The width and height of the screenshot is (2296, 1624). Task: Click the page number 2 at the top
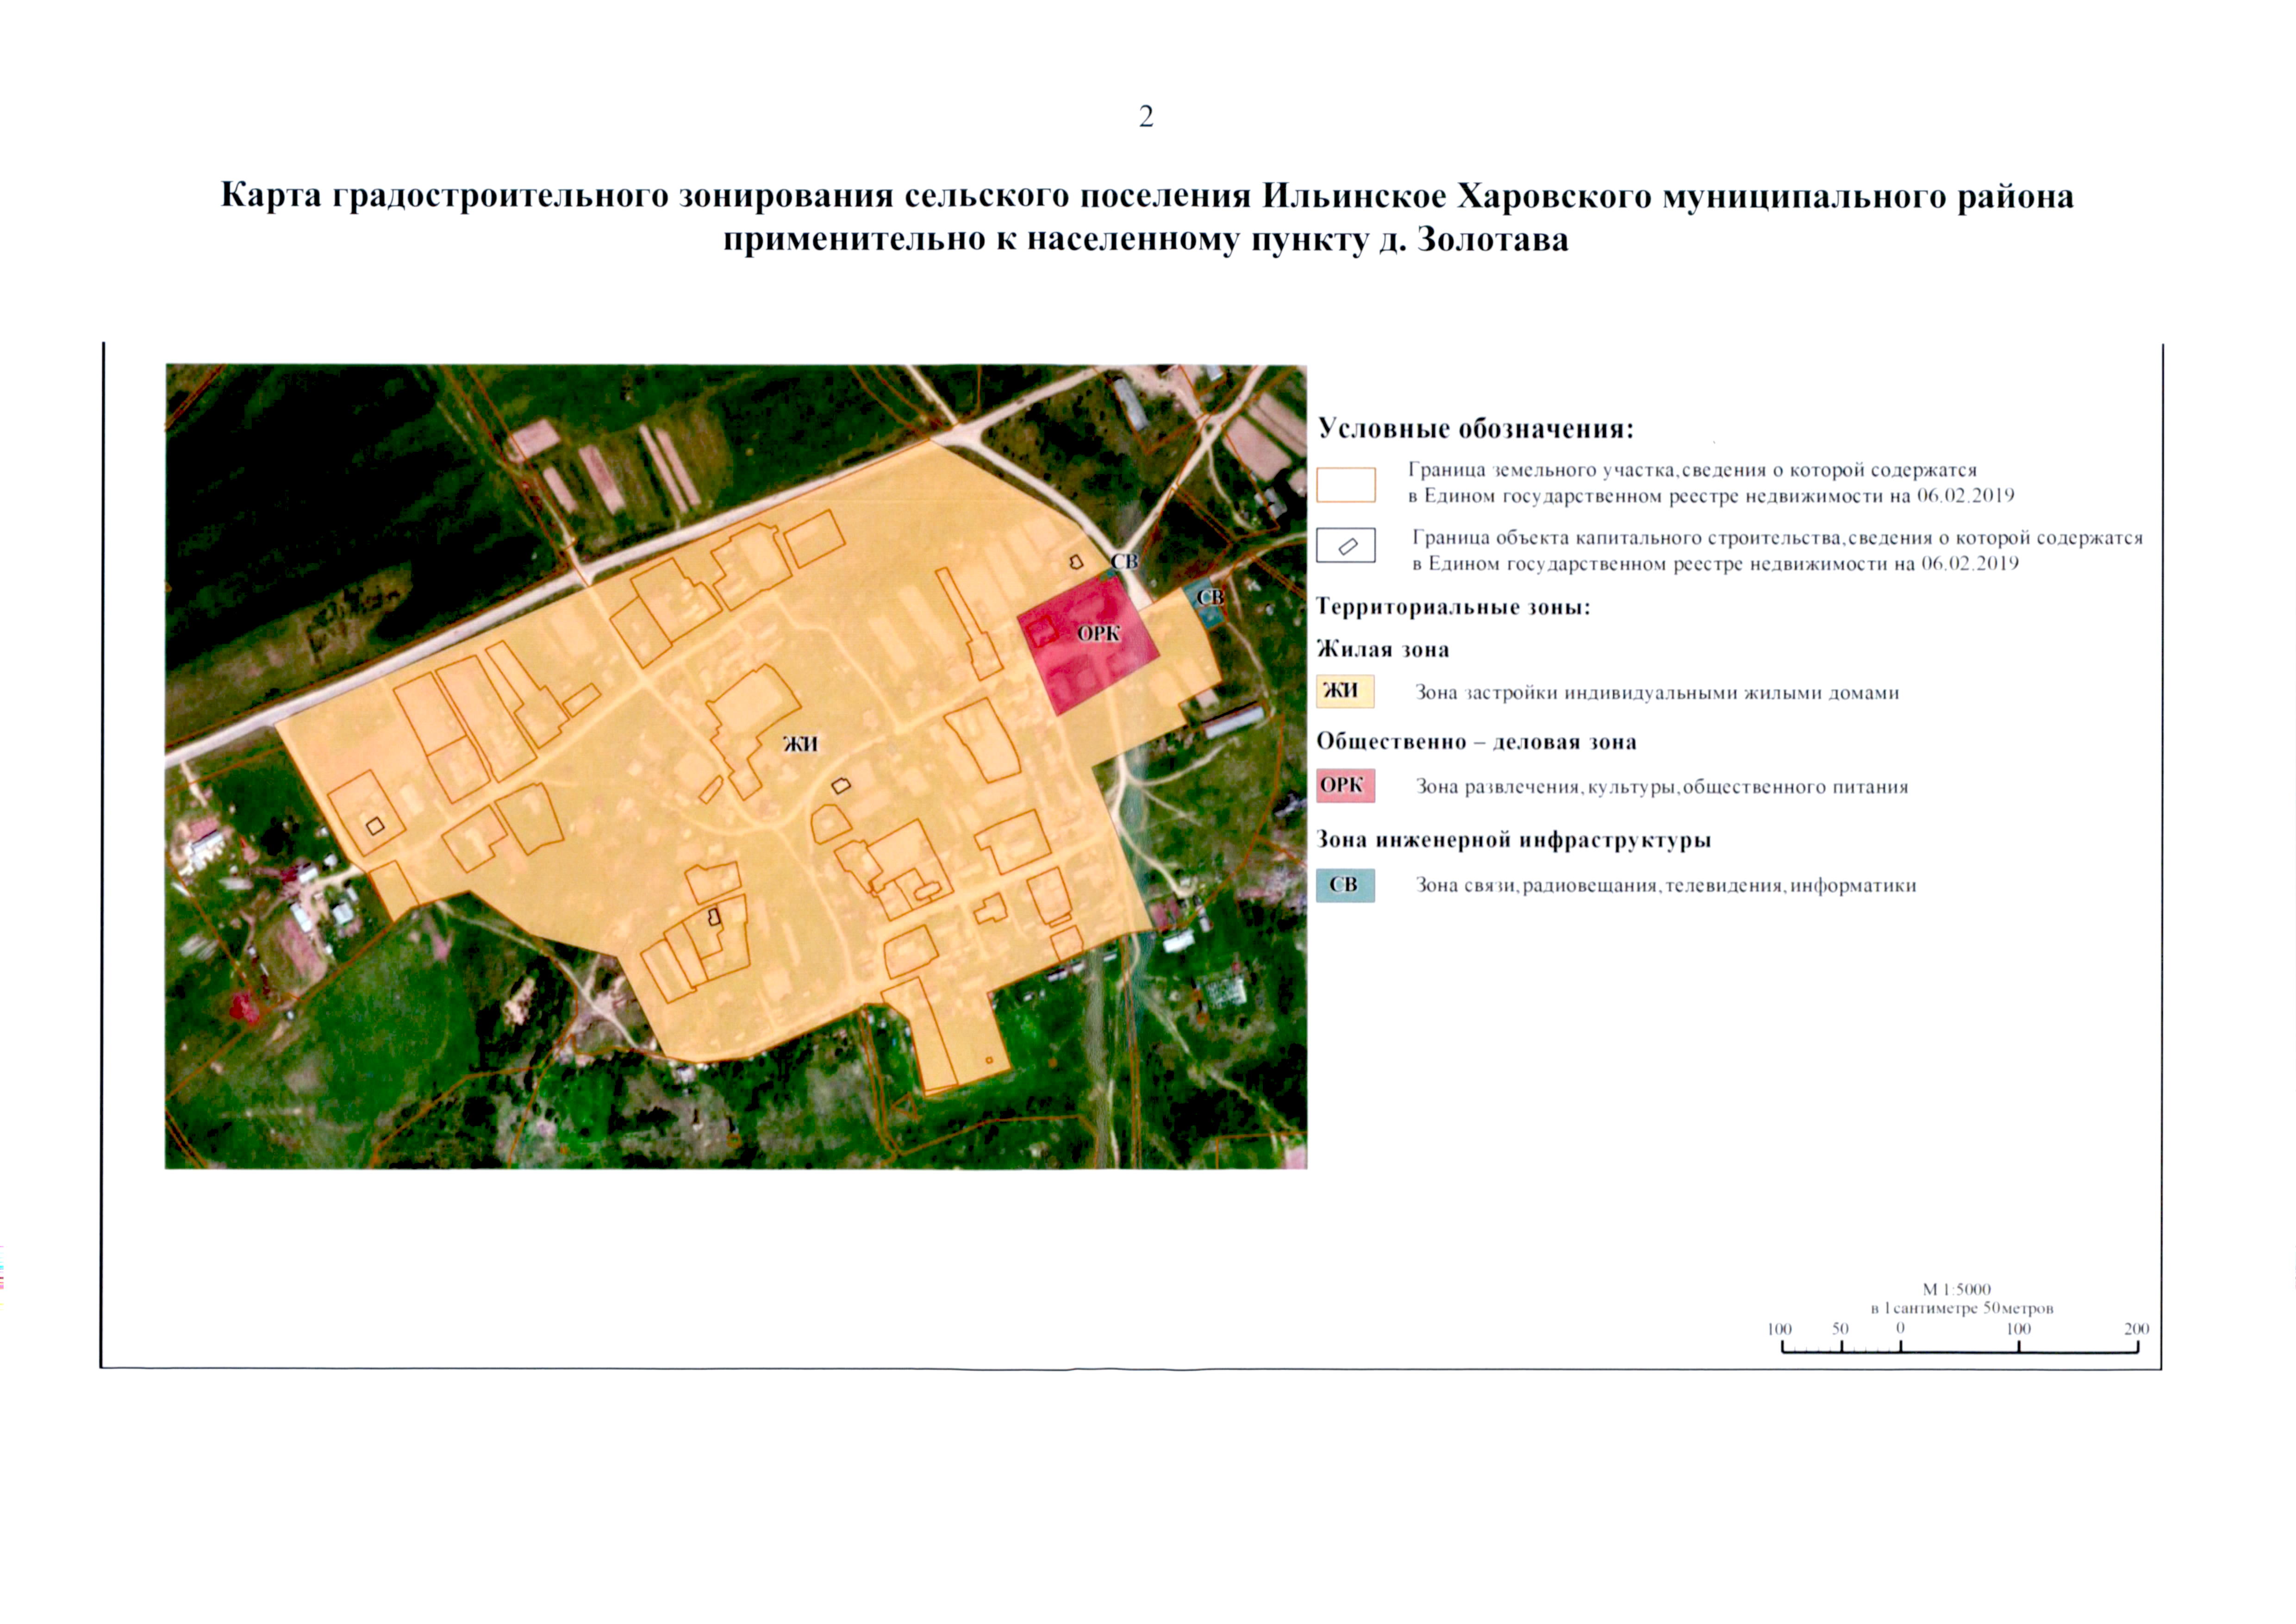[1146, 117]
